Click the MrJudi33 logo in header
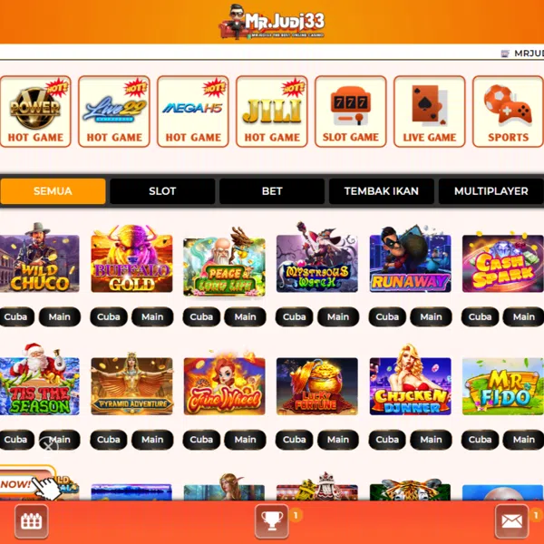544x544 pixels. tap(272, 22)
